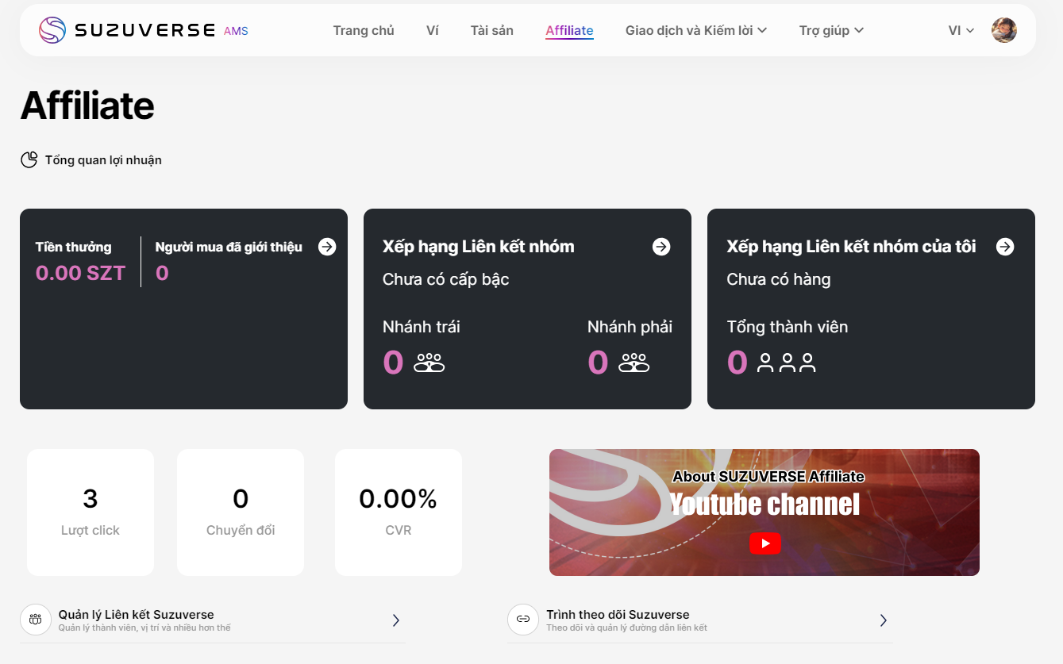Go to the Trang chủ tab
Screen dimensions: 1063x664
click(364, 30)
